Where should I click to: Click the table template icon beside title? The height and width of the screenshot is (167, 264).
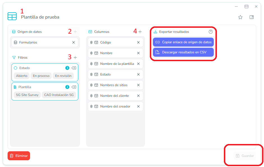tap(12, 16)
